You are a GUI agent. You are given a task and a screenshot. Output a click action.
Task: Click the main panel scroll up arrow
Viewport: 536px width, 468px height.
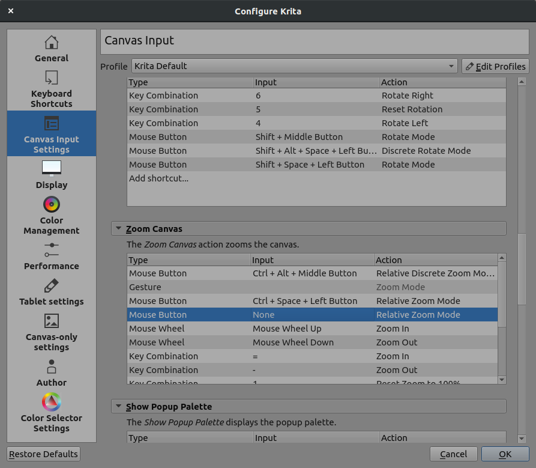(522, 82)
